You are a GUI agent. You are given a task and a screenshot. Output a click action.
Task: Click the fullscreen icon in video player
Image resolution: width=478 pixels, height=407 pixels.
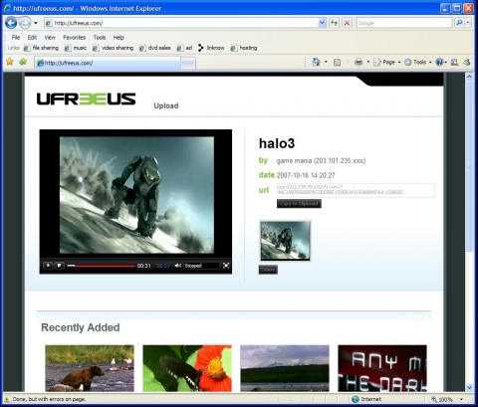226,266
